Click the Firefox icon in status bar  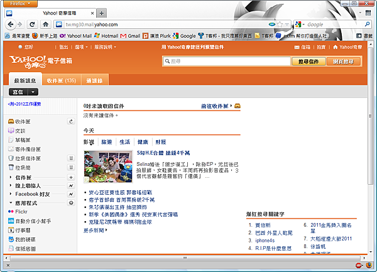(369, 265)
